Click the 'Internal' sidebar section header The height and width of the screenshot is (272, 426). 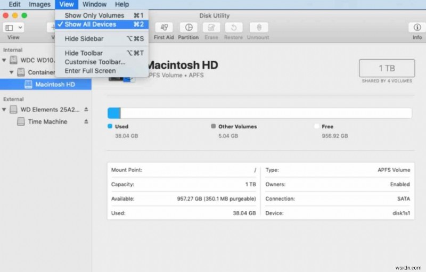pos(13,50)
